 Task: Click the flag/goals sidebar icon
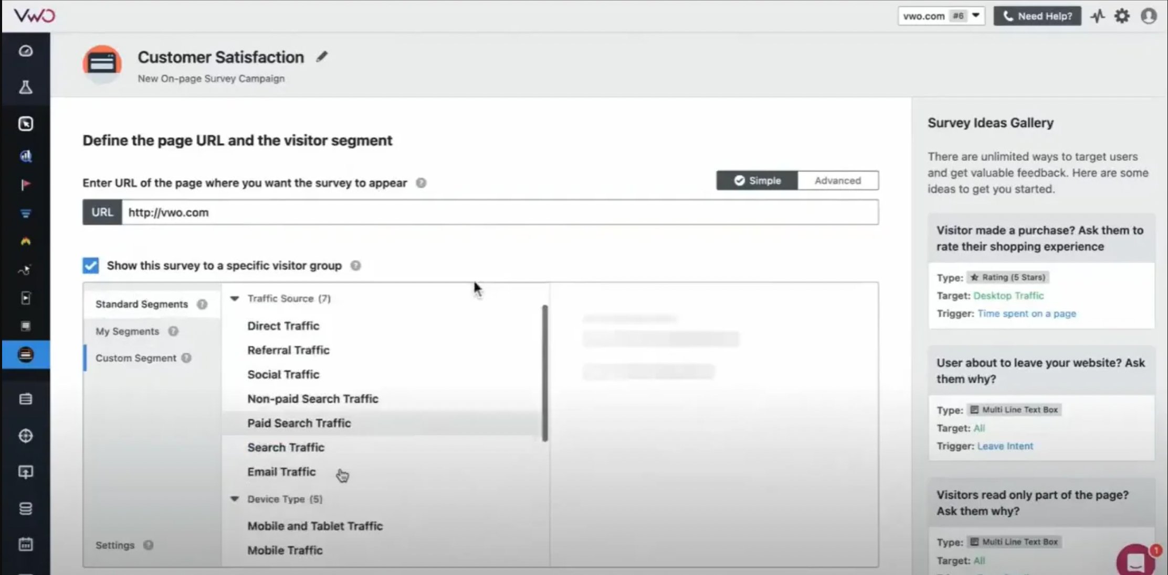pyautogui.click(x=26, y=185)
